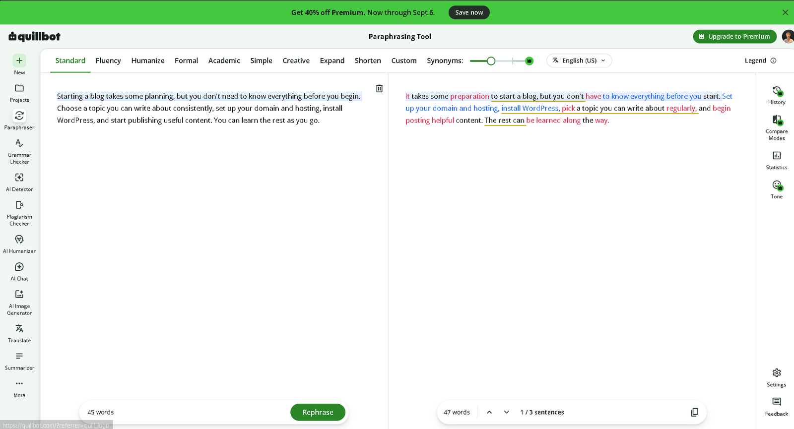The width and height of the screenshot is (794, 429).
Task: Open Statistics panel
Action: pos(777,160)
